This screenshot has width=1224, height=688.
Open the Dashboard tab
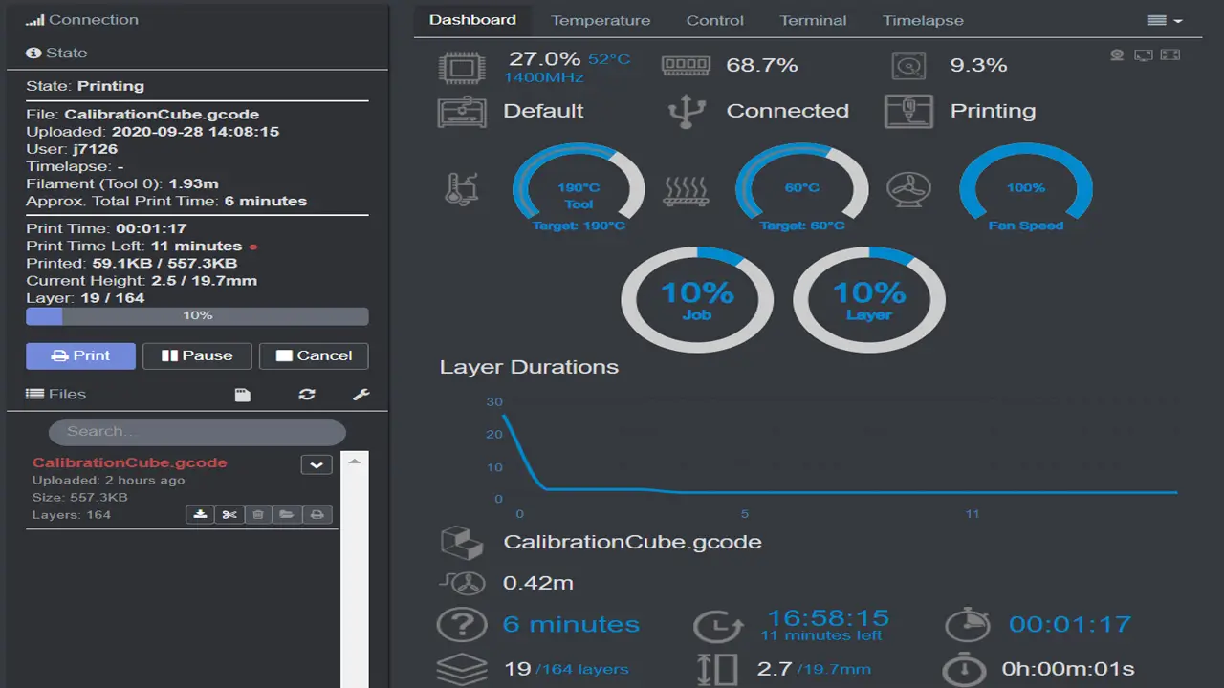pos(472,19)
